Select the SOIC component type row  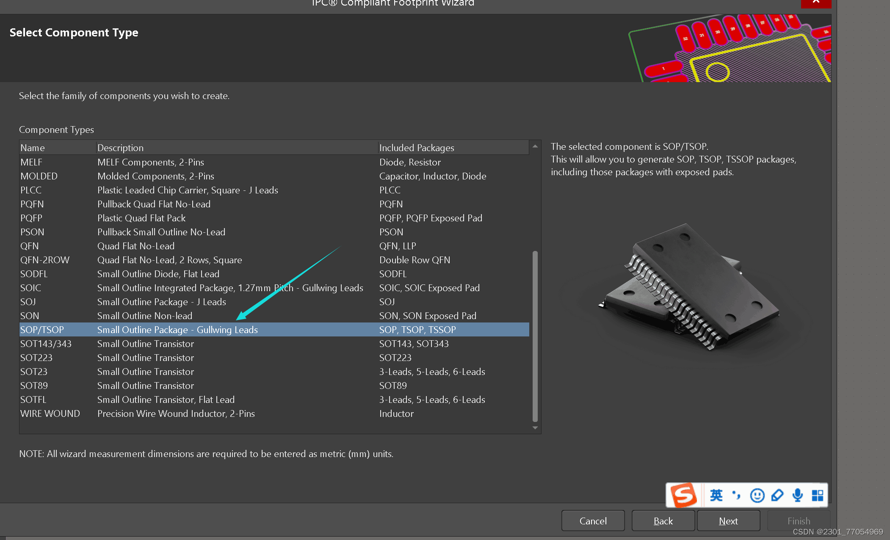click(x=30, y=288)
